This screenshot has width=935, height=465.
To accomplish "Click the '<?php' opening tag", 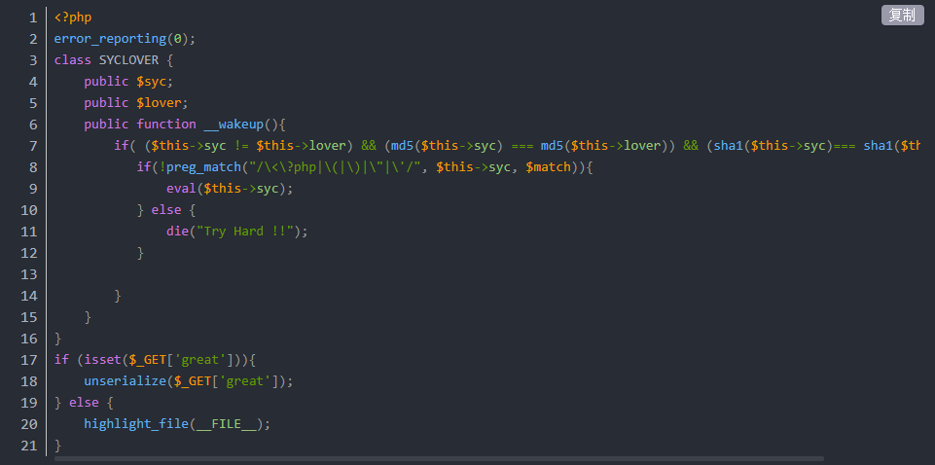I will 73,18.
